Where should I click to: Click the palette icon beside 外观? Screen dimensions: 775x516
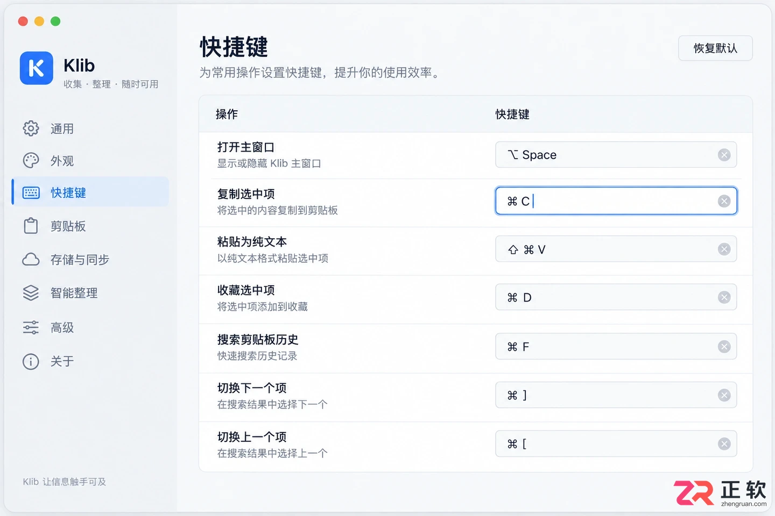[31, 161]
